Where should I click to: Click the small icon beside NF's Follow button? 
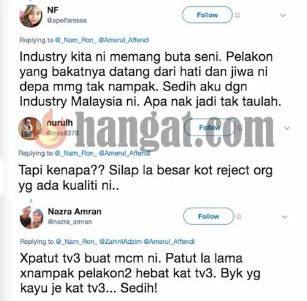coord(238,15)
